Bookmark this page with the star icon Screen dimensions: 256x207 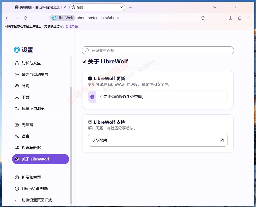pyautogui.click(x=203, y=18)
